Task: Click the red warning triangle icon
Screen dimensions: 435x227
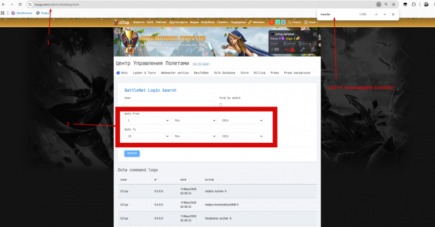Action: (x=292, y=50)
